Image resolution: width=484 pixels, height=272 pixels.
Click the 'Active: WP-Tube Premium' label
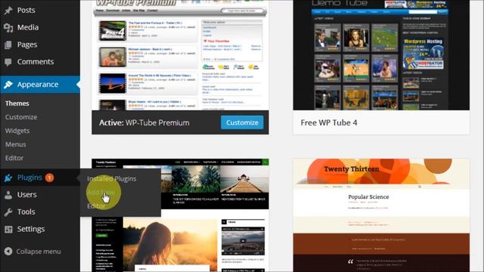144,122
